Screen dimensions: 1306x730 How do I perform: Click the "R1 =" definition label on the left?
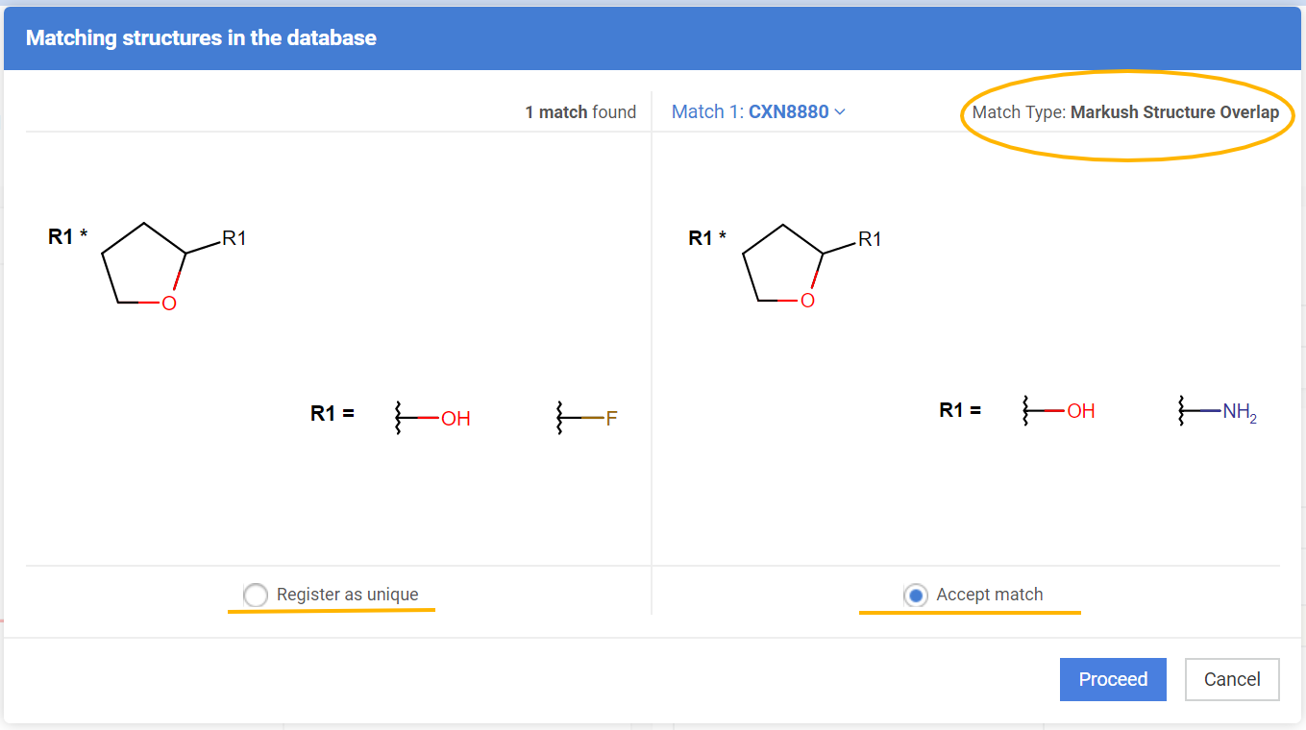pyautogui.click(x=332, y=413)
